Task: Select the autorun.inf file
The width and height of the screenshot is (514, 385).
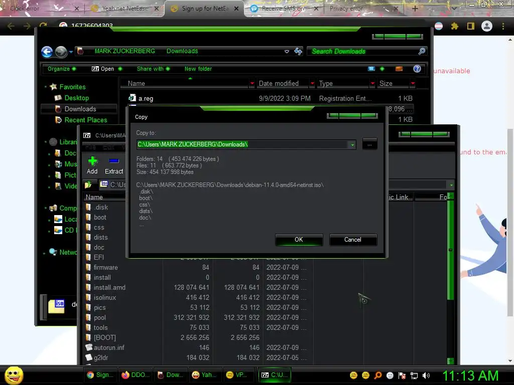Action: coord(109,348)
